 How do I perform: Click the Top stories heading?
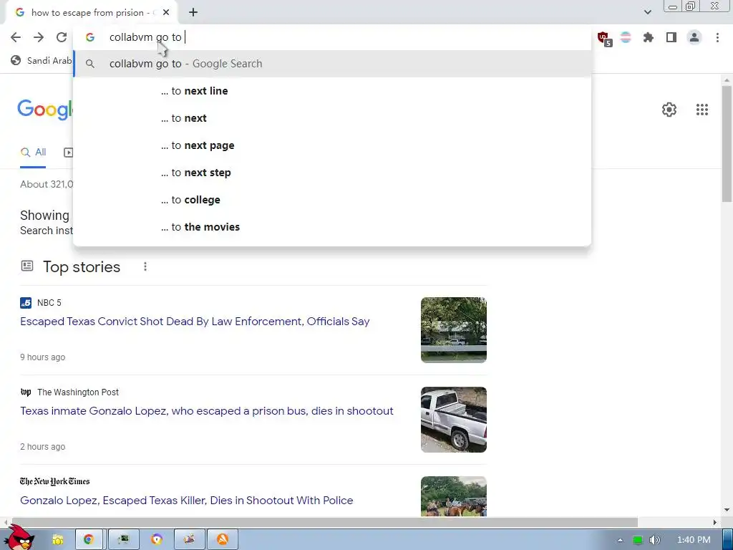coord(82,266)
